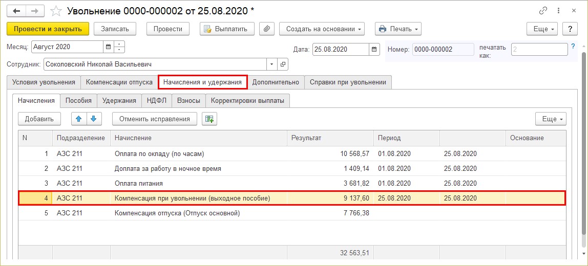Viewport: 588px width, 266px height.
Task: Add a new accrual row with Добавить
Action: 39,119
